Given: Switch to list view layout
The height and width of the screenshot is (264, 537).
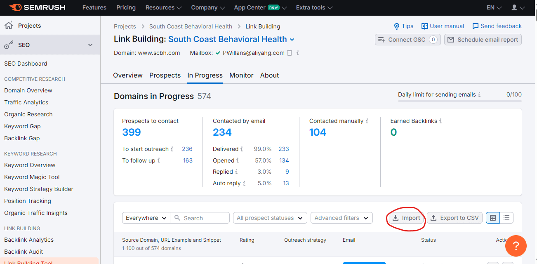Looking at the screenshot, I should coord(506,218).
